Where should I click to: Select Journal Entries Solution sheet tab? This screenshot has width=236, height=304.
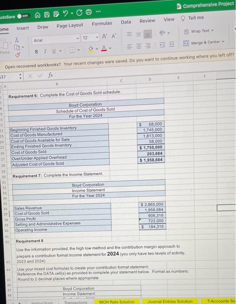pyautogui.click(x=170, y=301)
